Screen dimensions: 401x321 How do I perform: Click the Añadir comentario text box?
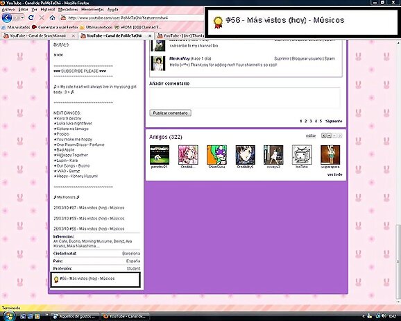[245, 97]
